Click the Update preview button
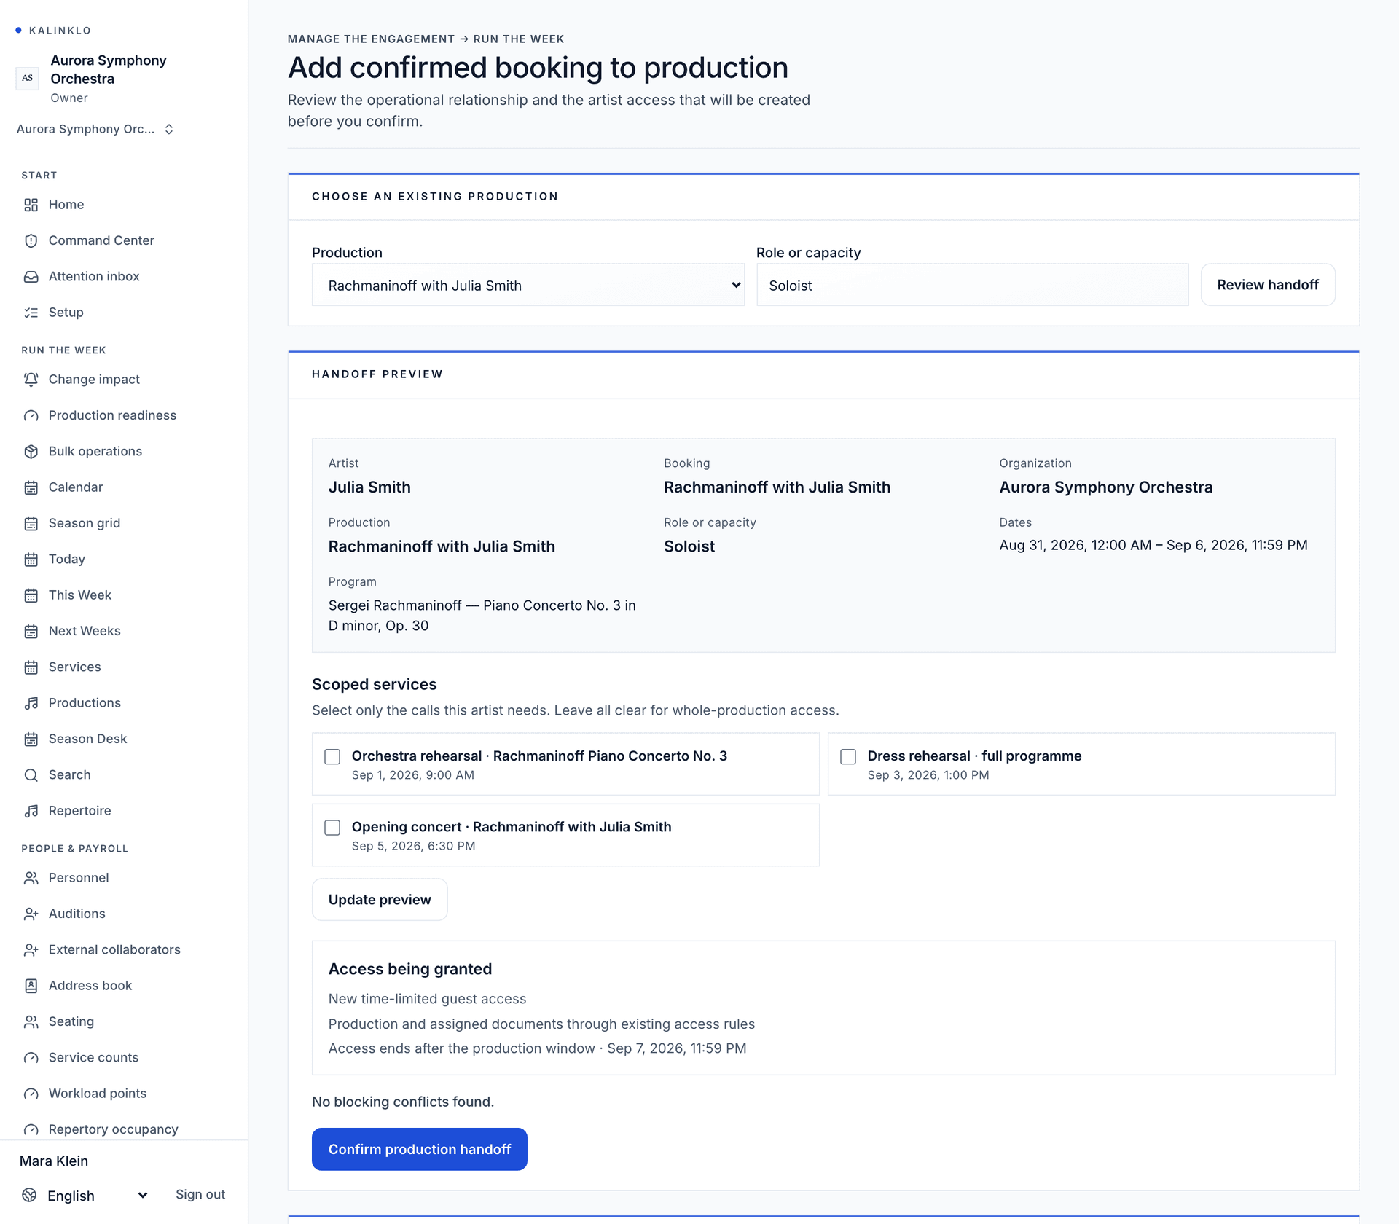Image resolution: width=1399 pixels, height=1224 pixels. click(x=380, y=900)
